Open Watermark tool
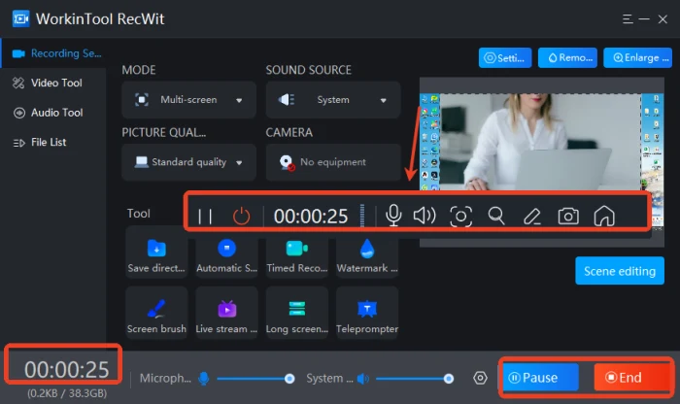Viewport: 680px width, 404px height. coord(367,256)
